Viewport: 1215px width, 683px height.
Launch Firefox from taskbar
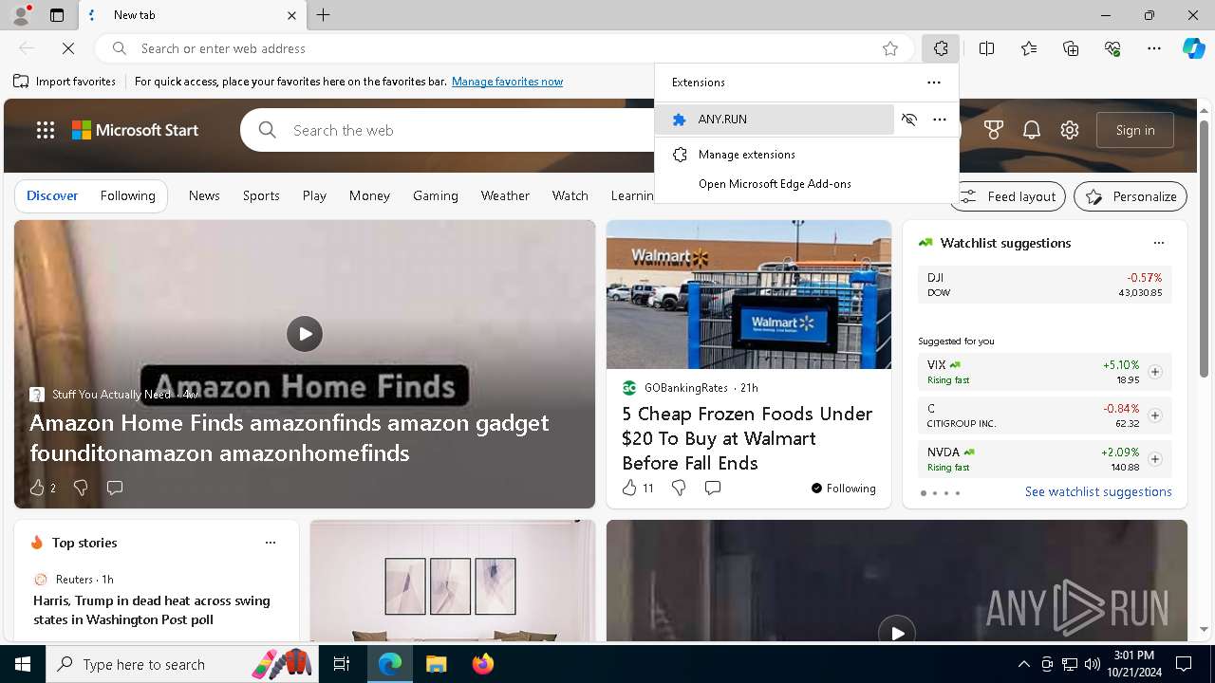tap(482, 664)
